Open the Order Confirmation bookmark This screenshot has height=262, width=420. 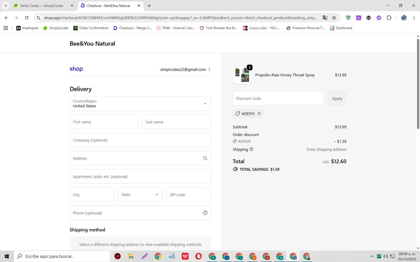(91, 28)
